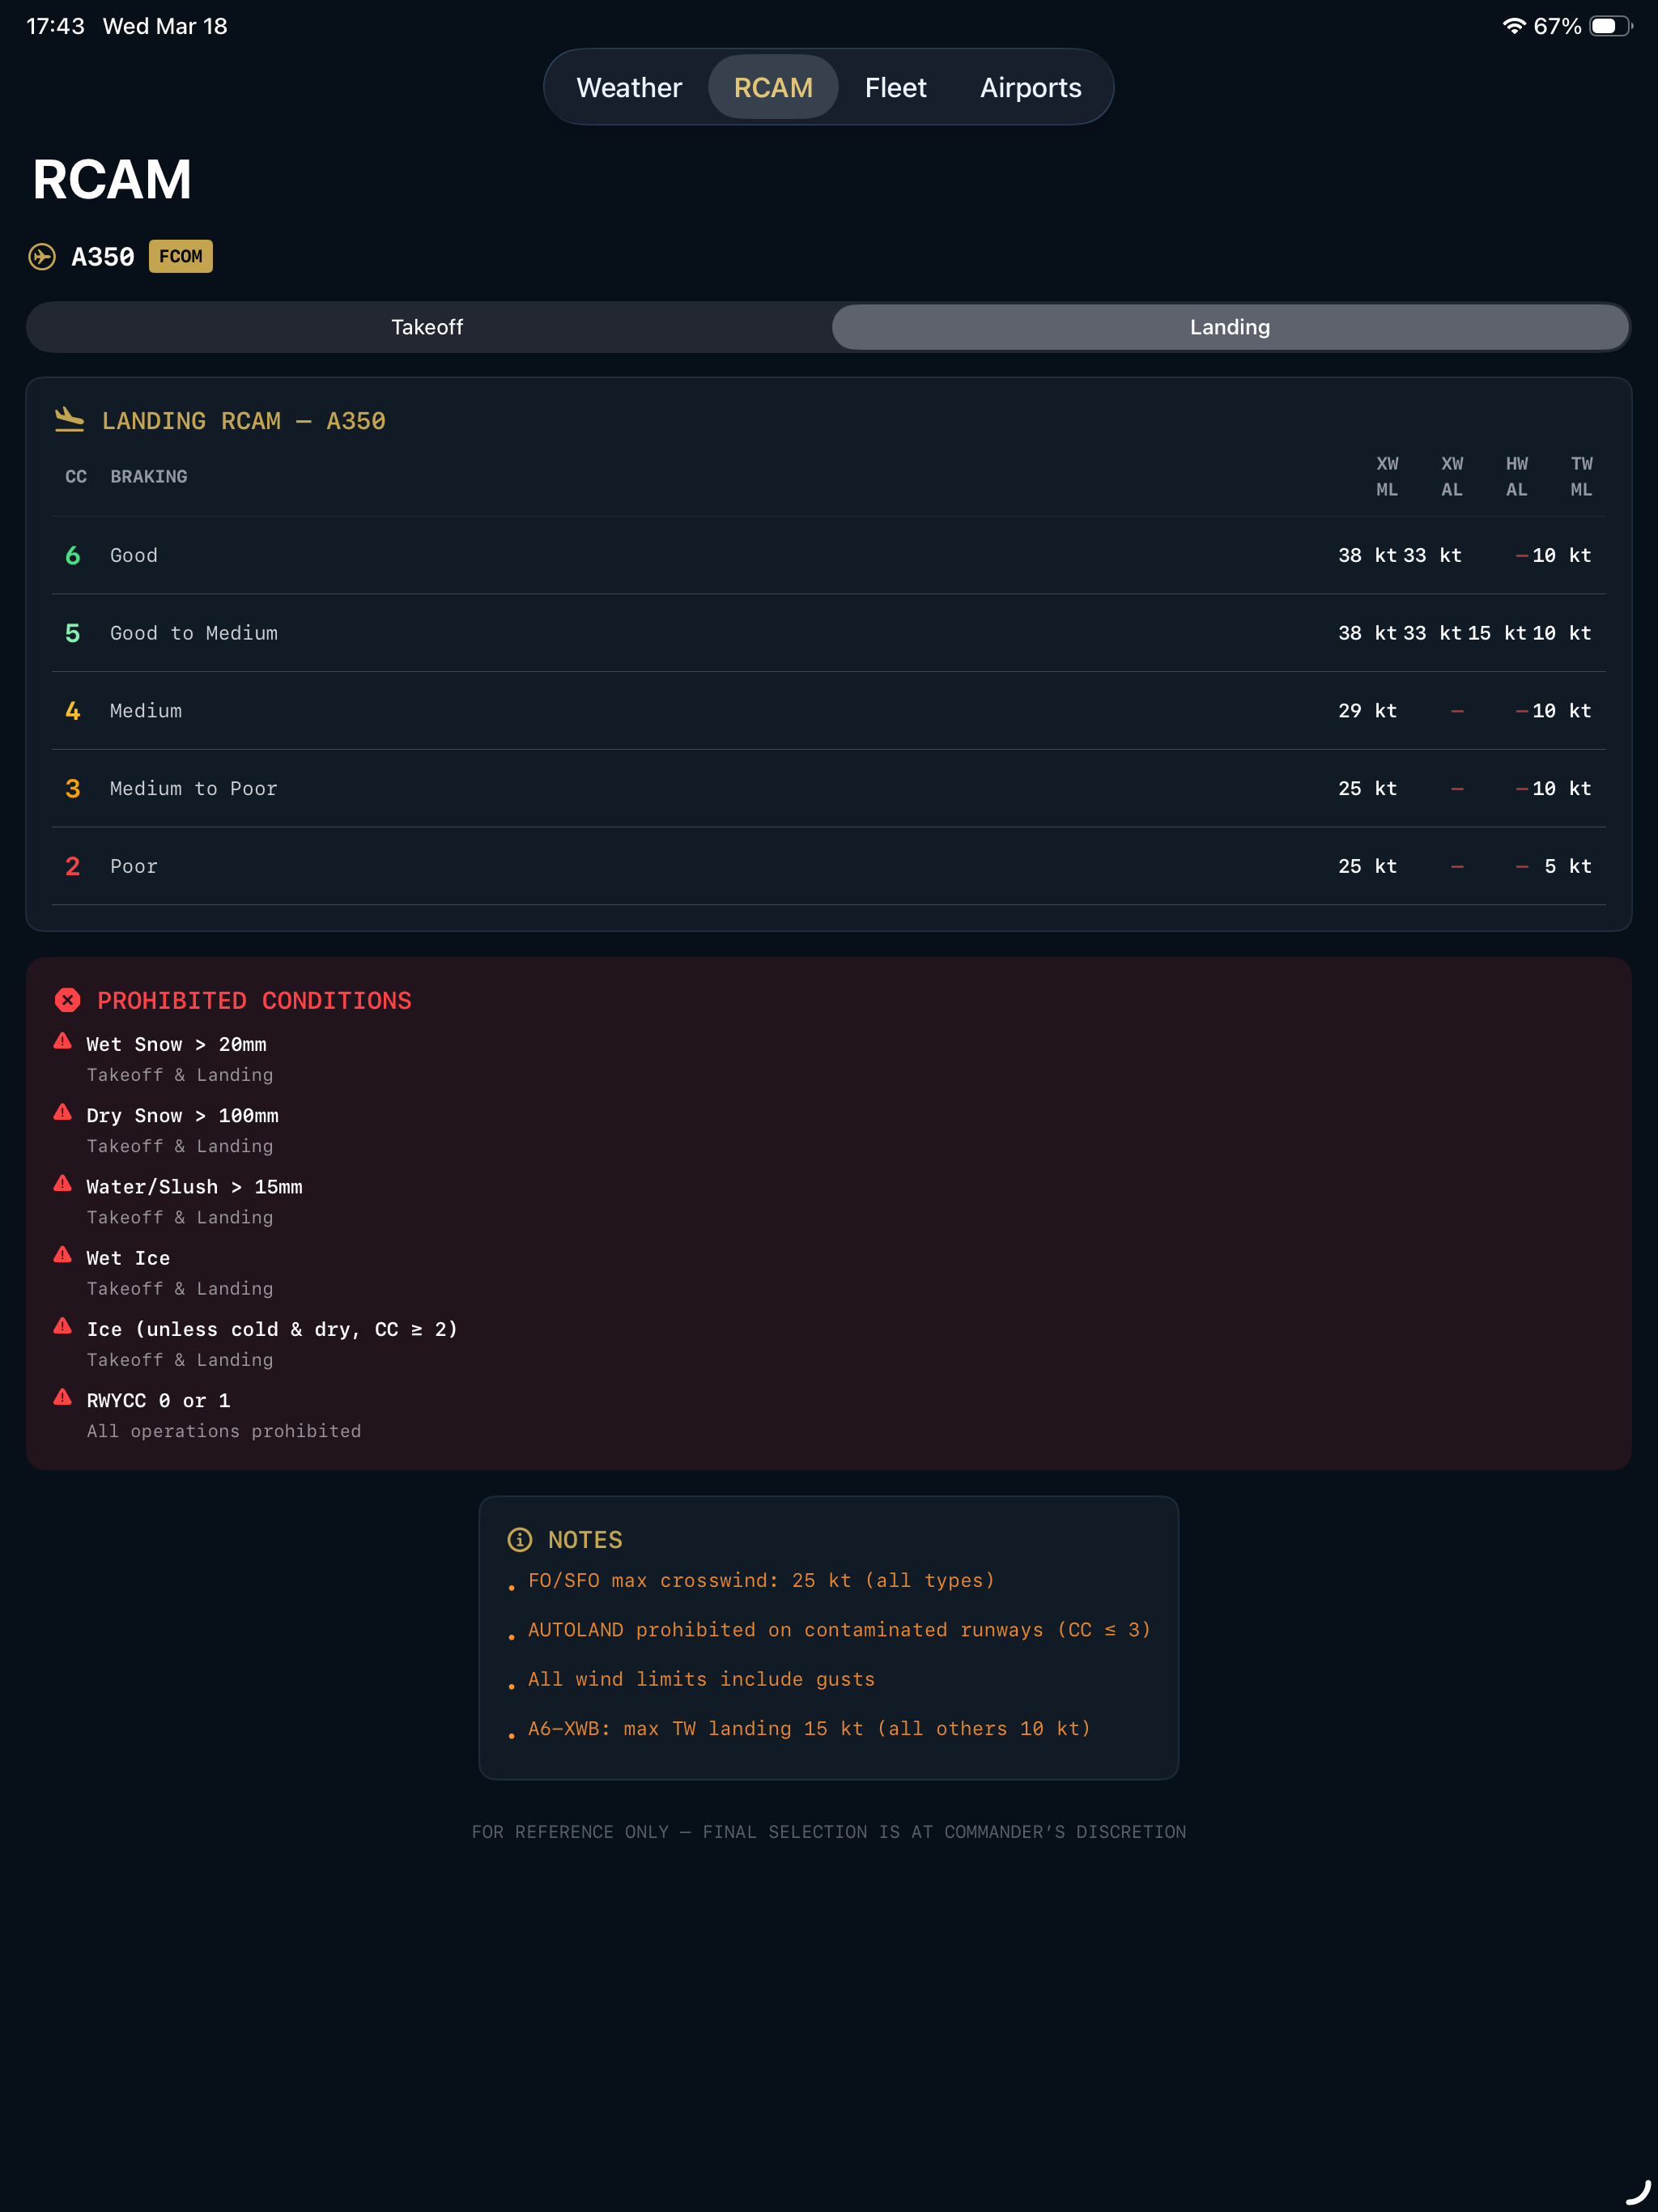Image resolution: width=1658 pixels, height=2212 pixels.
Task: Select the Medium to Poor row
Action: 829,788
